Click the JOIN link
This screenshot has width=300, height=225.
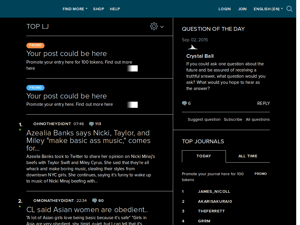(242, 9)
